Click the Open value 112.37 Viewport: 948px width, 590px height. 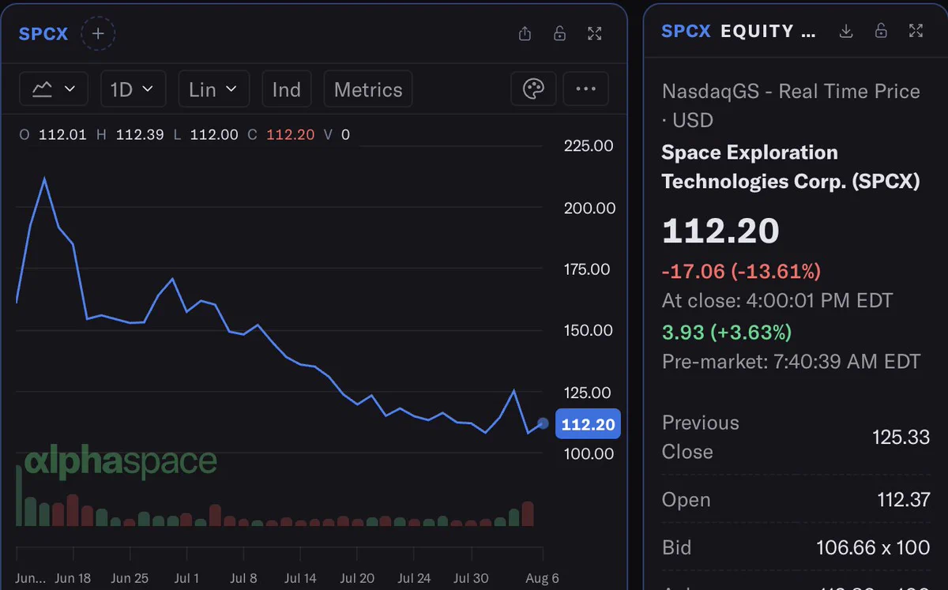click(904, 500)
